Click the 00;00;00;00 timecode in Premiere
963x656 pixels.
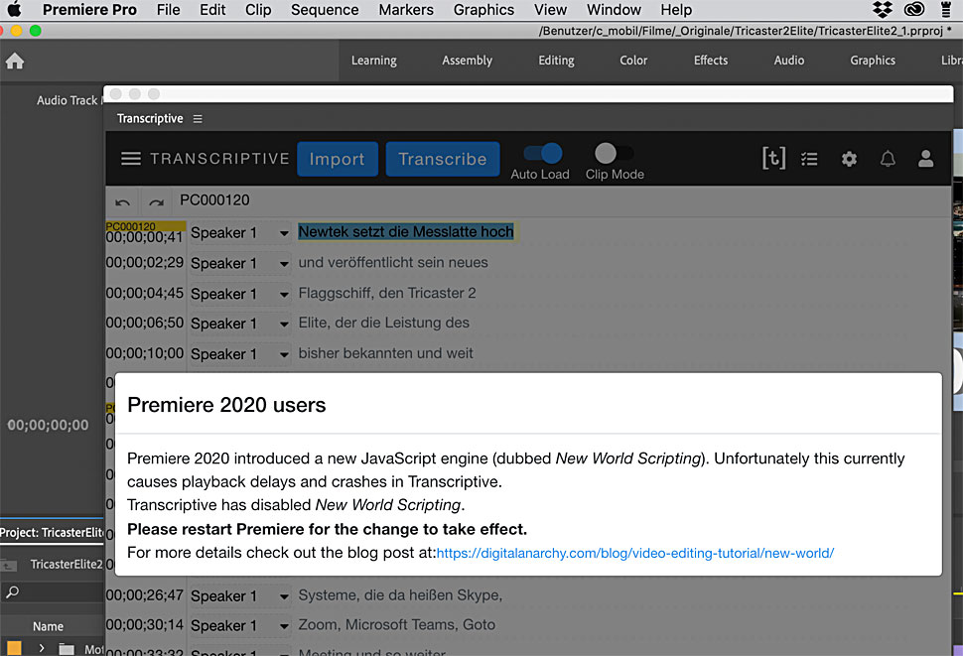(x=48, y=426)
